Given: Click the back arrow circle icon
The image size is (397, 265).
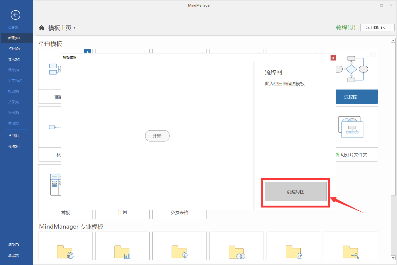Looking at the screenshot, I should coord(15,15).
